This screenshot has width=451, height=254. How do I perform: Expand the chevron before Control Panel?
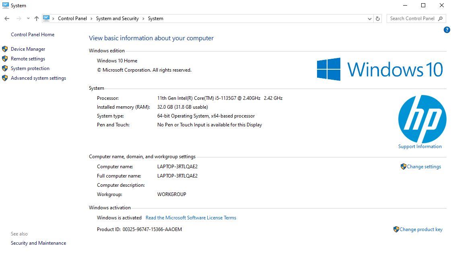(54, 19)
